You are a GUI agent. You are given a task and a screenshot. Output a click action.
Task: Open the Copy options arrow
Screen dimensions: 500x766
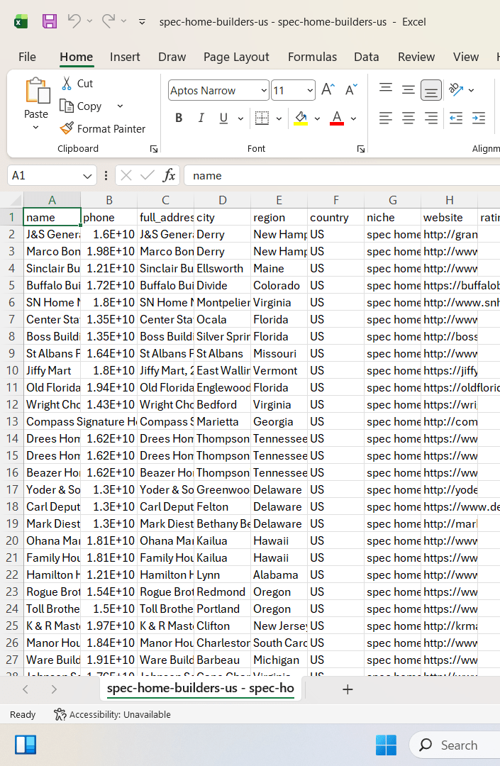[x=120, y=106]
